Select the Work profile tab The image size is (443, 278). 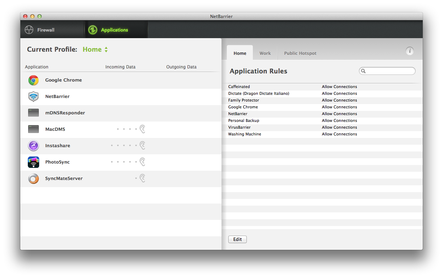point(265,53)
